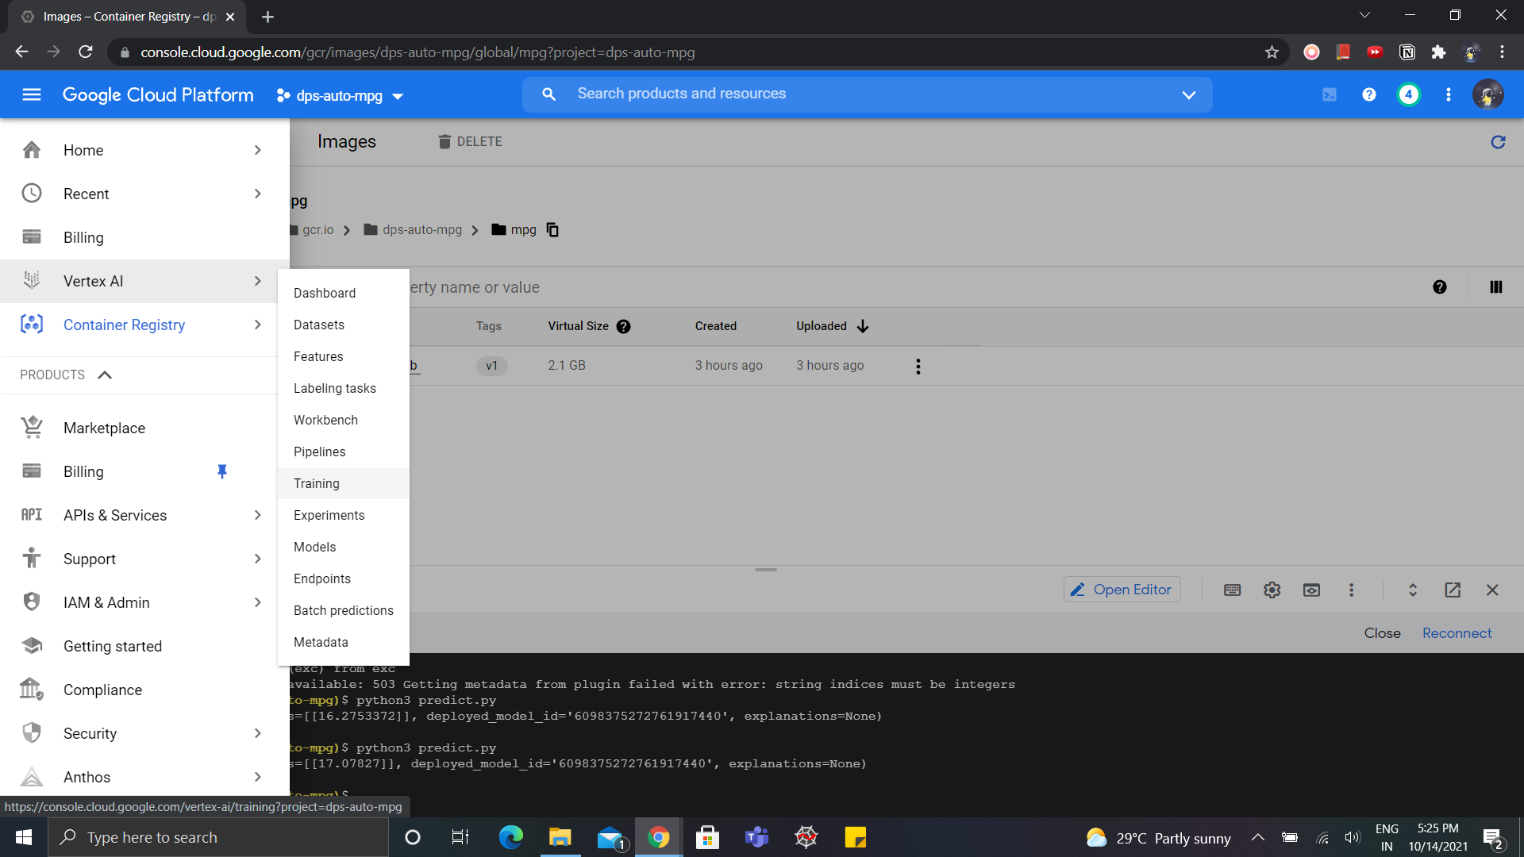Expand the Security submenu arrow
Image resolution: width=1524 pixels, height=857 pixels.
258,733
